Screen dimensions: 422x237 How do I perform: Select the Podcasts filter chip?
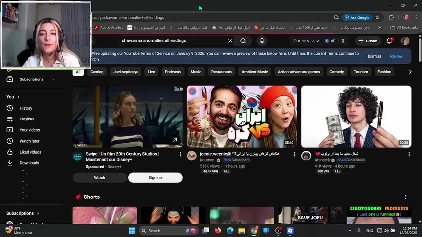tap(173, 72)
